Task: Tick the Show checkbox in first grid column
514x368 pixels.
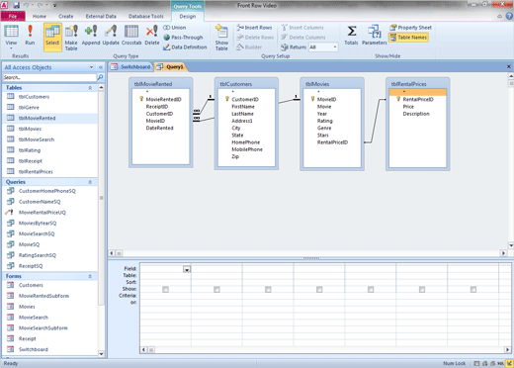Action: tap(165, 290)
